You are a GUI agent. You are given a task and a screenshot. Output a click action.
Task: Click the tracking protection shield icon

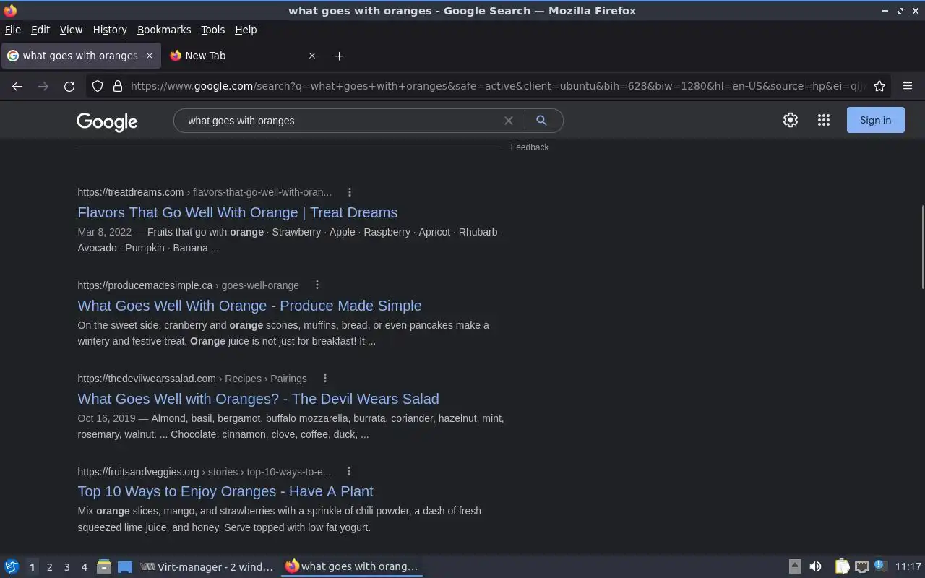point(98,86)
